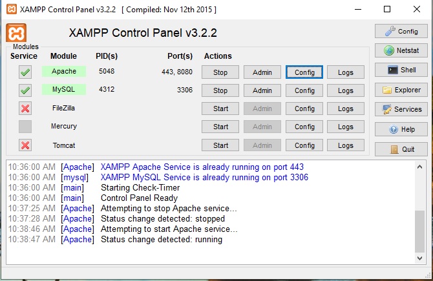
Task: Click Apache PID 5048
Action: pos(107,71)
